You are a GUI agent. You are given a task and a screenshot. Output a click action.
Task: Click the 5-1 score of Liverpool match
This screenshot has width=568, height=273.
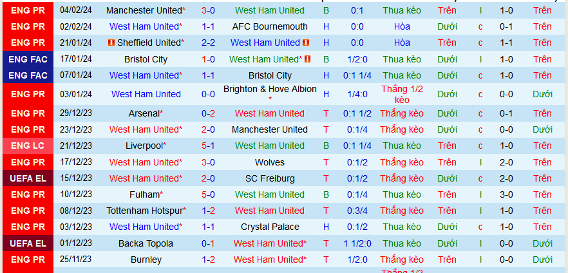click(x=208, y=146)
